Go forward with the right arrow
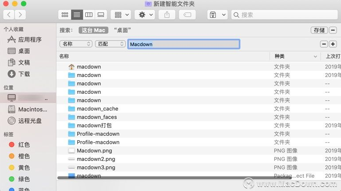Image resolution: width=341 pixels, height=191 pixels. (x=20, y=15)
